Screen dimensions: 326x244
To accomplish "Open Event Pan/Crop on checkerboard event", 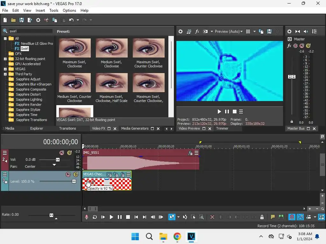I will pos(116,175).
